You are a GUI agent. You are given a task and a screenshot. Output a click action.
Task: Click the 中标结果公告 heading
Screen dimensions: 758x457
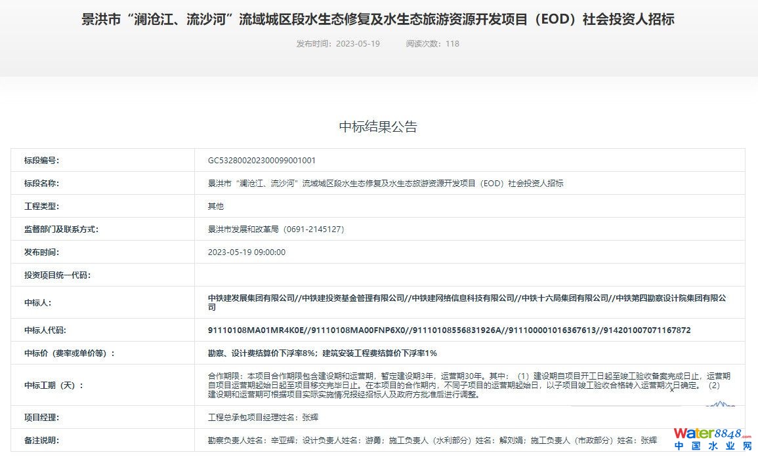[378, 127]
